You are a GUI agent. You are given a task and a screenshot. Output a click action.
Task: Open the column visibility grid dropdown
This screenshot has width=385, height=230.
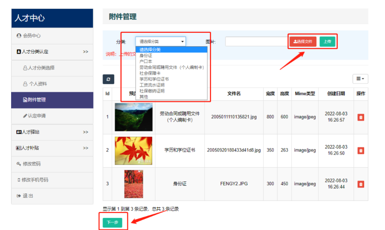click(360, 79)
